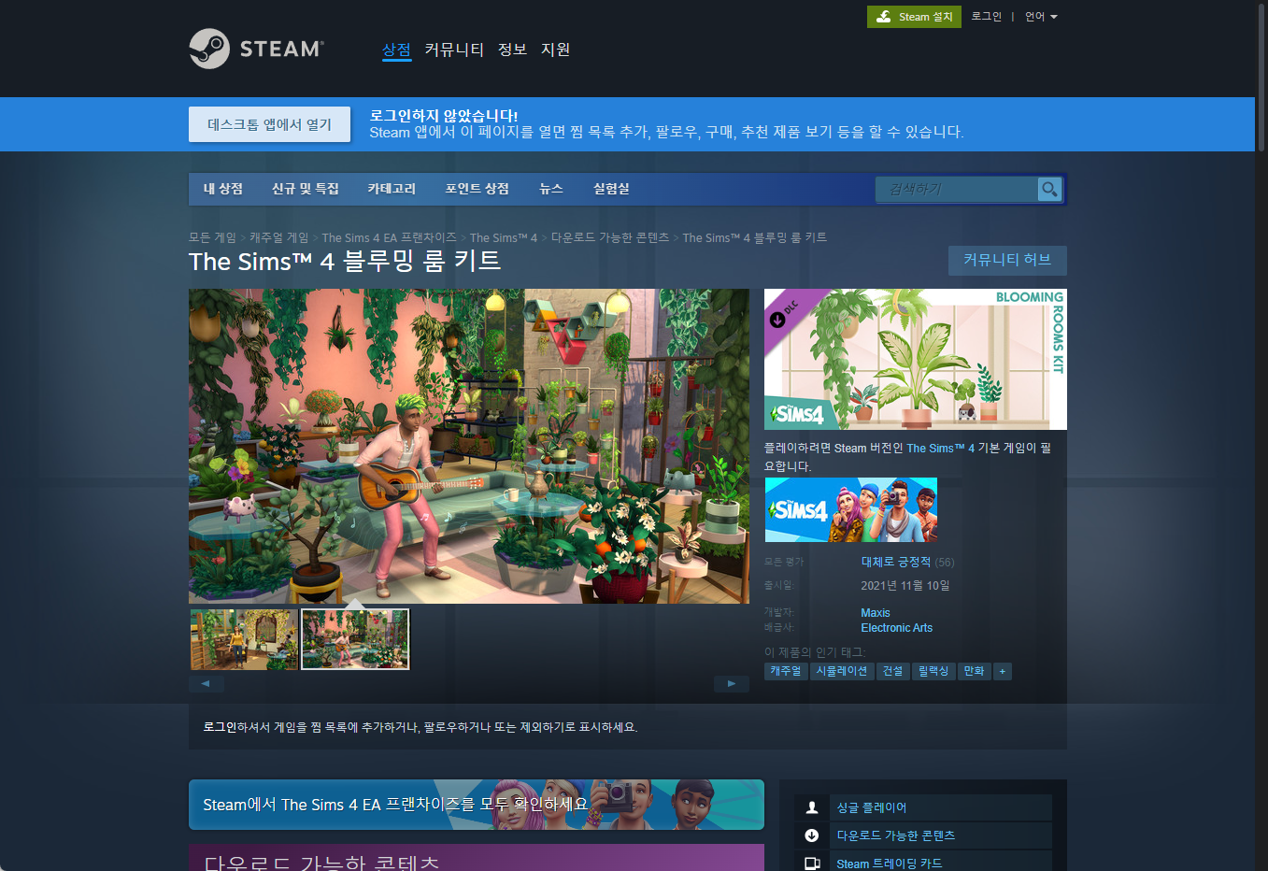Open the 상점 tab

(x=396, y=50)
